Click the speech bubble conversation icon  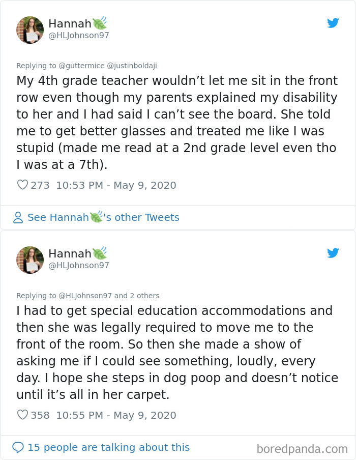(x=19, y=447)
